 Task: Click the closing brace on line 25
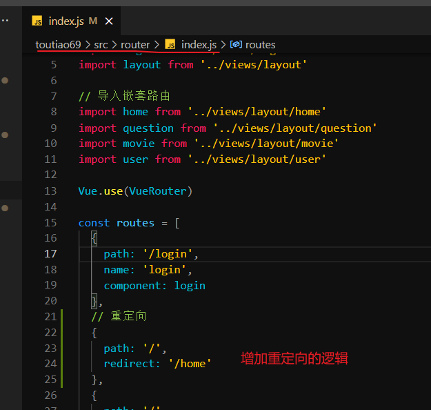94,380
